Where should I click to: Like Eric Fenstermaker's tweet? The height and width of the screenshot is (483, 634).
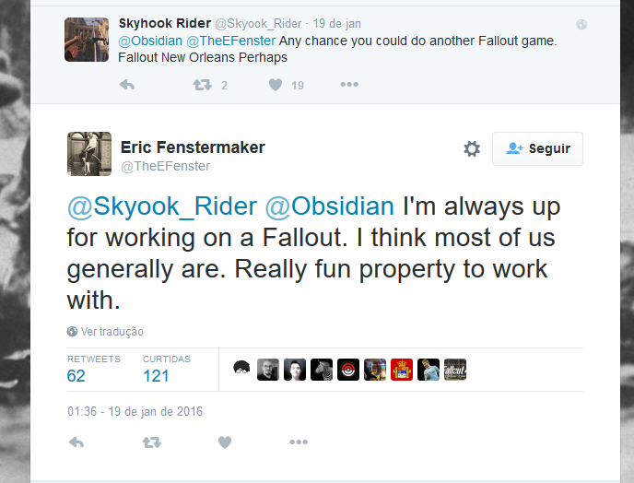pyautogui.click(x=225, y=442)
